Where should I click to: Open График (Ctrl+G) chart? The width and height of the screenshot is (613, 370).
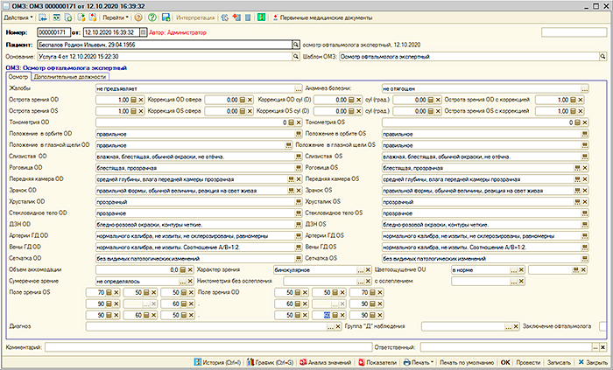tap(273, 361)
